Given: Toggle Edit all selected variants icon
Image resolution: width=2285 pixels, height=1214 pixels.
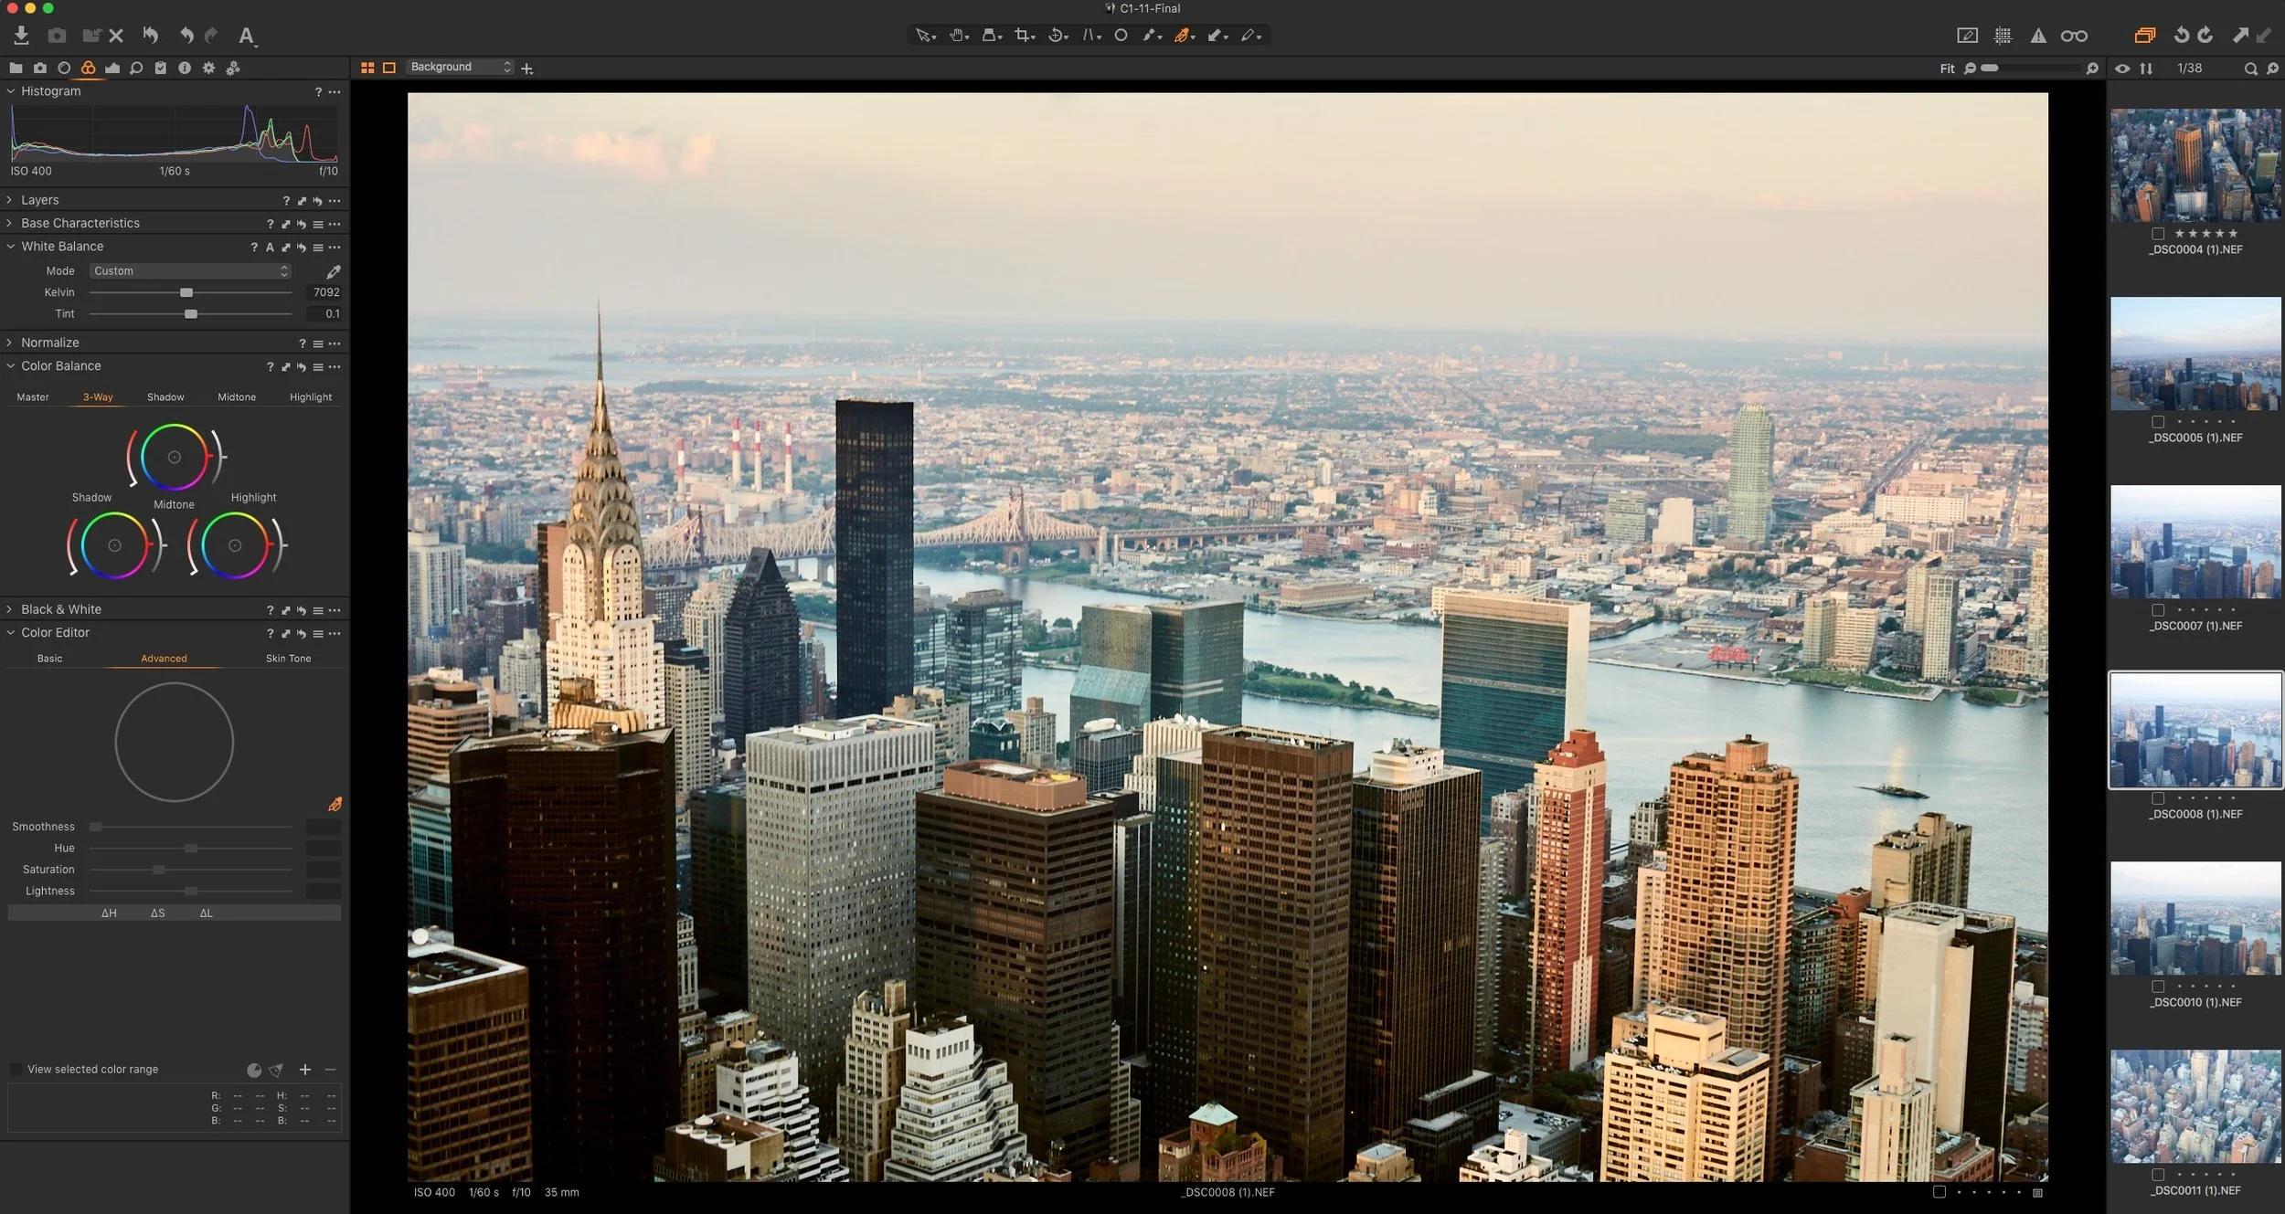Looking at the screenshot, I should click(2144, 36).
